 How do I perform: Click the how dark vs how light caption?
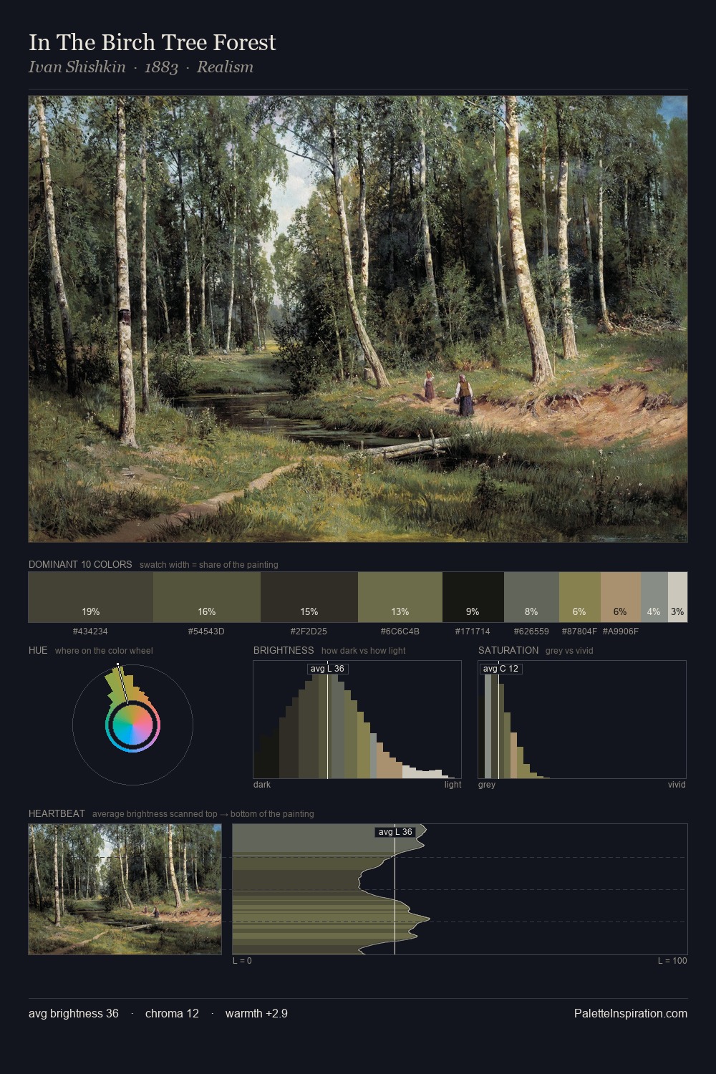[364, 651]
